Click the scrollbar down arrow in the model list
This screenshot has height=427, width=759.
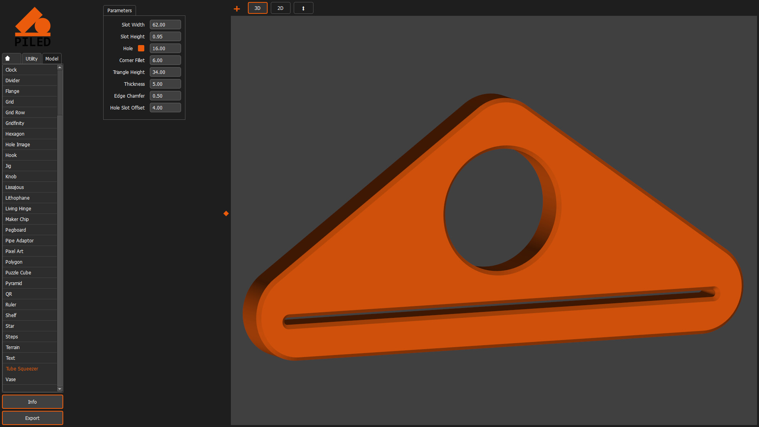tap(60, 389)
